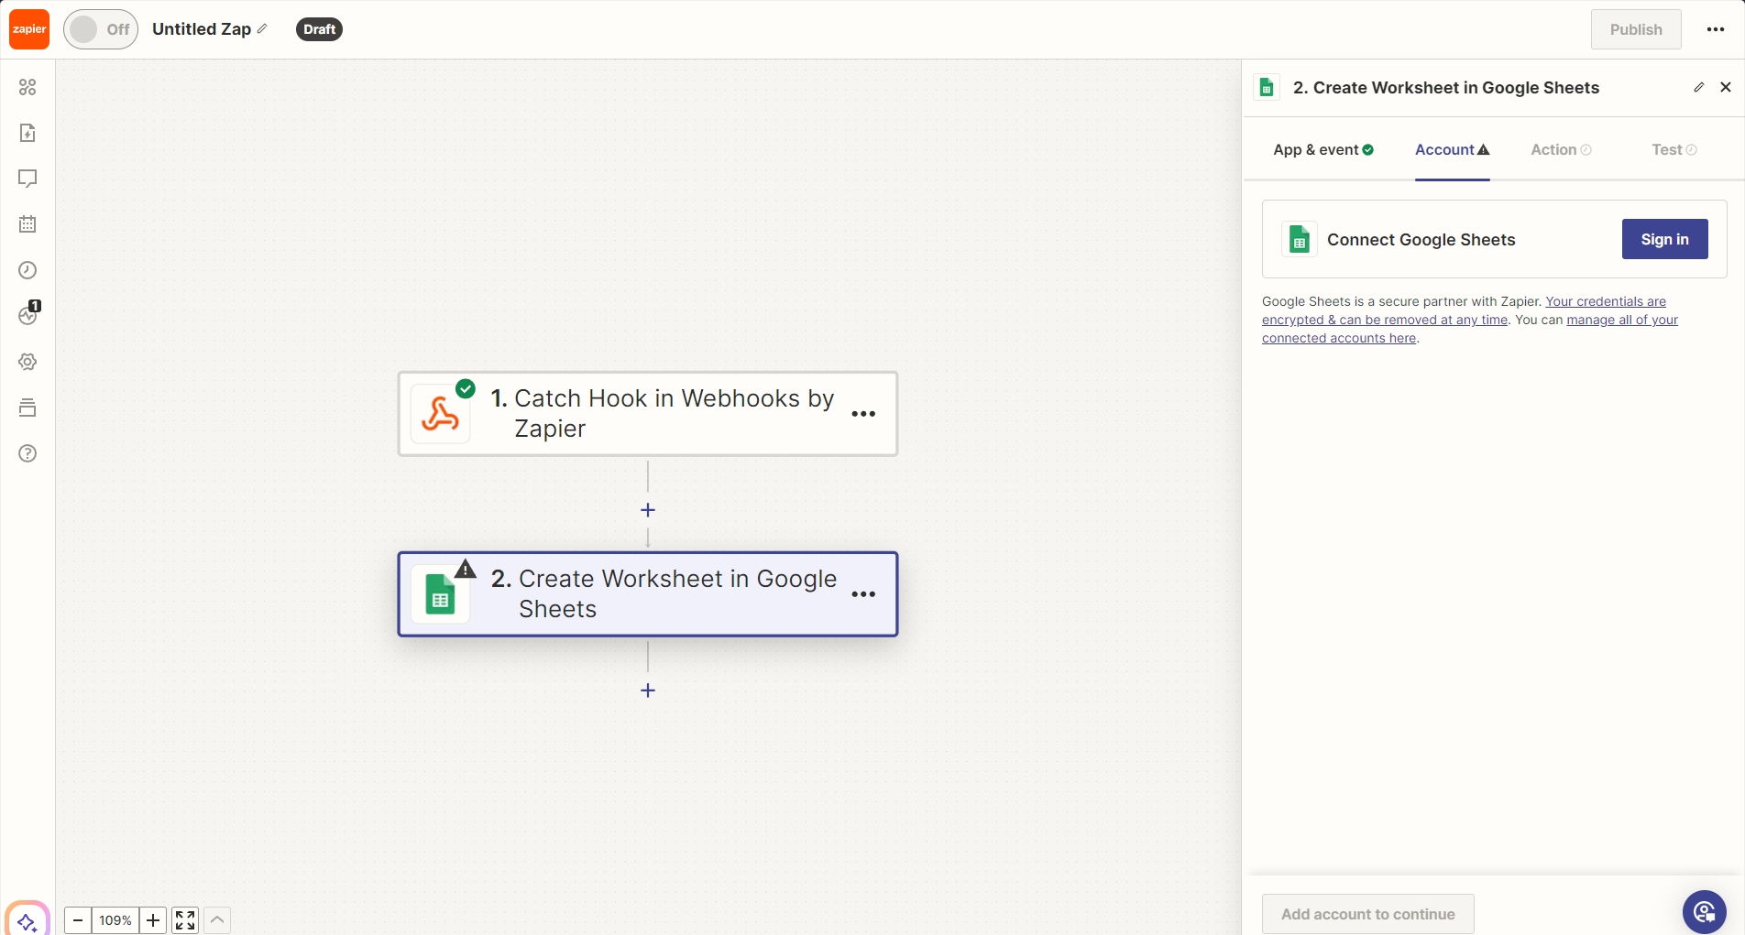Select the settings gear in the left sidebar
This screenshot has width=1745, height=935.
click(27, 361)
